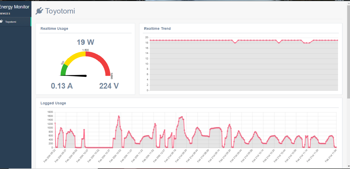Image resolution: width=350 pixels, height=169 pixels.
Task: Click the Feb 21st 08:44 time label
Action: tap(192, 156)
